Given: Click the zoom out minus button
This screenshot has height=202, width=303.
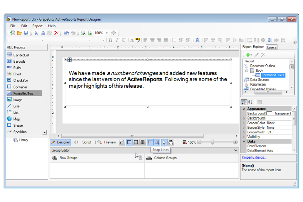Looking at the screenshot, I should tap(199, 142).
